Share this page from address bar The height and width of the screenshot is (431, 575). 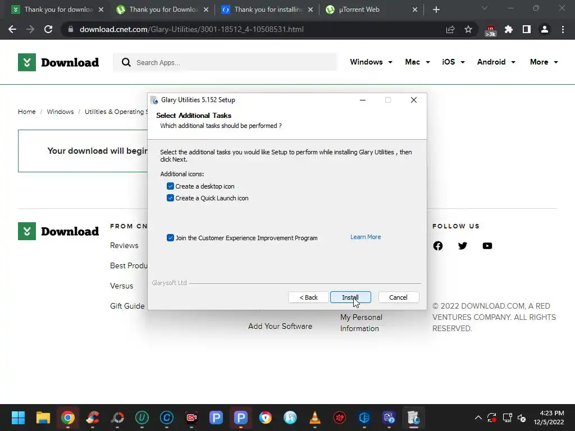tap(450, 29)
